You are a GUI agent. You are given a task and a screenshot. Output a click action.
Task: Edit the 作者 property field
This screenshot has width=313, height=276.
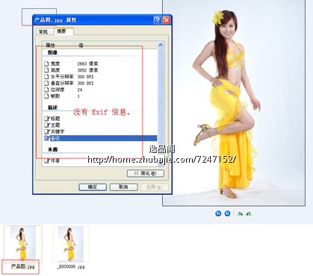click(99, 161)
